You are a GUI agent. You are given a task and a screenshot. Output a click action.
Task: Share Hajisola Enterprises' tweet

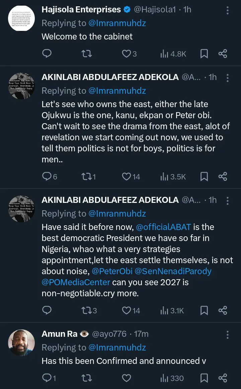pyautogui.click(x=223, y=54)
